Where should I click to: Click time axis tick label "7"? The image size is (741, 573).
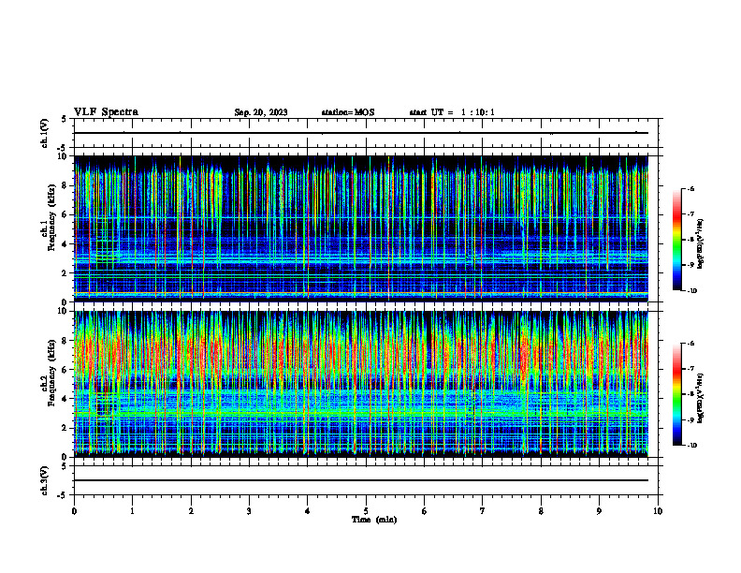[x=483, y=511]
